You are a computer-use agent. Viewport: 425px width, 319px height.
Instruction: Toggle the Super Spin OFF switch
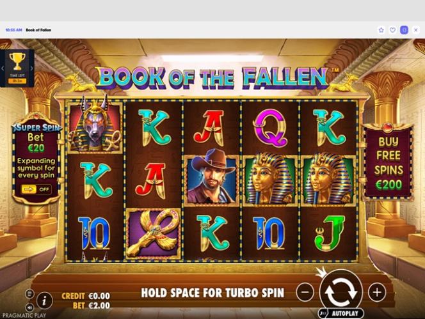pyautogui.click(x=36, y=189)
